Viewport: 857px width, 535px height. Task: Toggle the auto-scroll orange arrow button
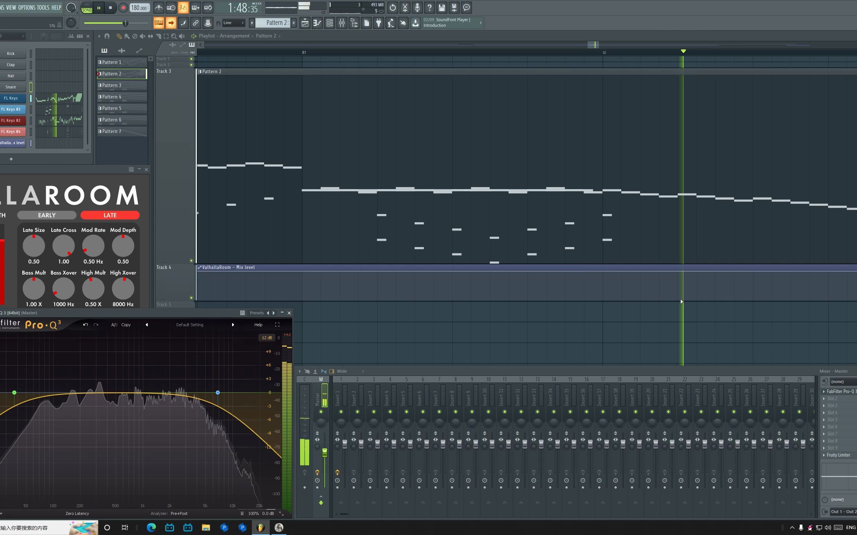click(171, 23)
